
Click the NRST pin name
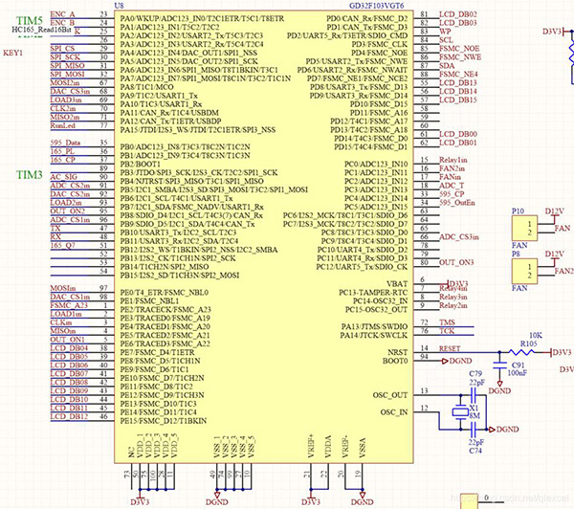pos(397,352)
